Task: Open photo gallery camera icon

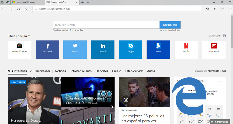Action: [x=126, y=100]
